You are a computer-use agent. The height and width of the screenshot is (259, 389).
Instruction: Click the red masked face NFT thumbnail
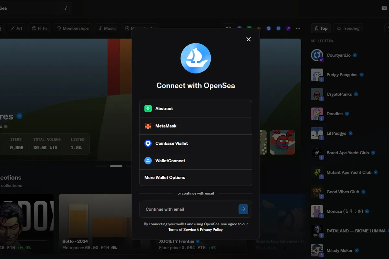282,142
